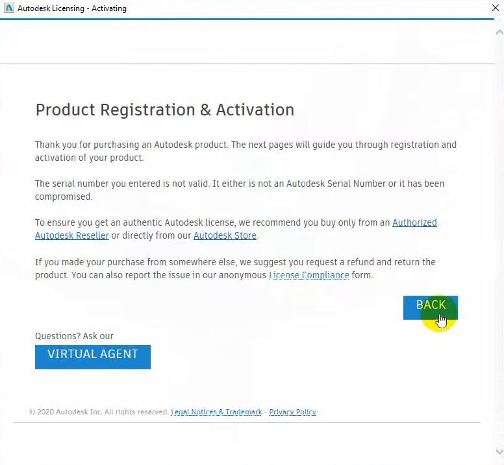Visit the Autodesk Store link

(225, 235)
